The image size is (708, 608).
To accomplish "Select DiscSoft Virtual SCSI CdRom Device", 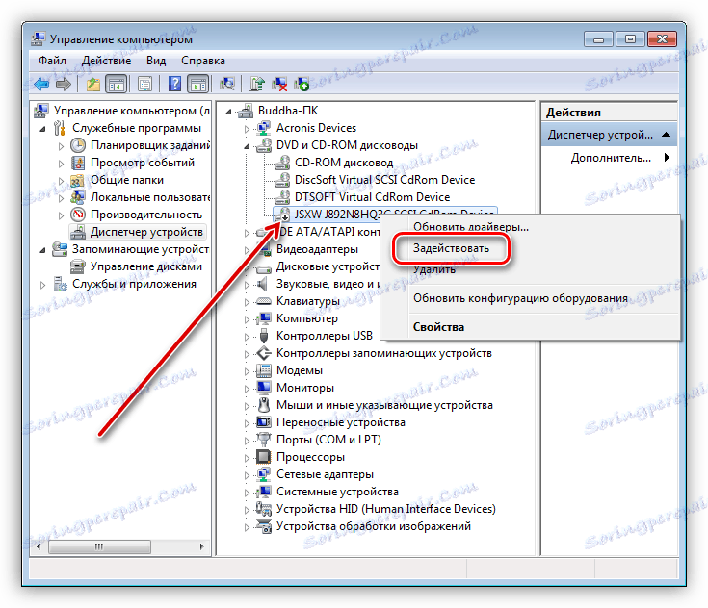I will point(384,180).
